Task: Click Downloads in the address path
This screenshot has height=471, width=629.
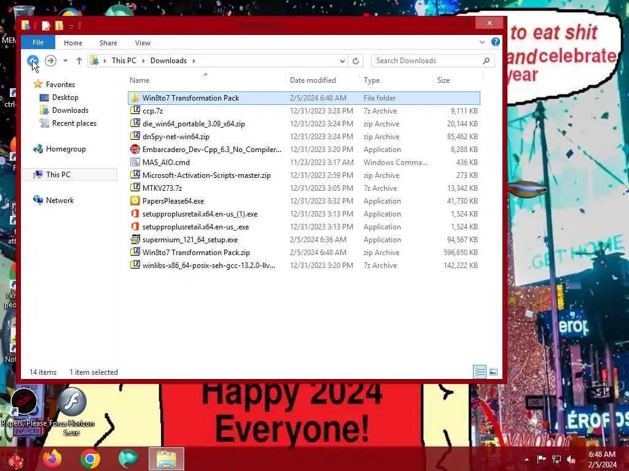Action: click(168, 61)
